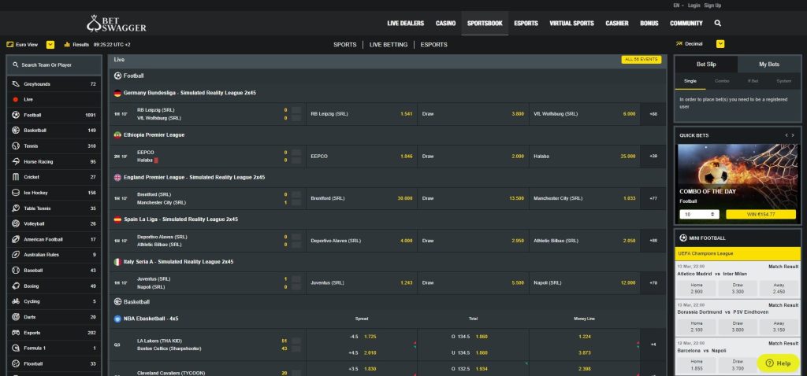Open the Live Dealers menu
The image size is (807, 376).
click(x=405, y=23)
